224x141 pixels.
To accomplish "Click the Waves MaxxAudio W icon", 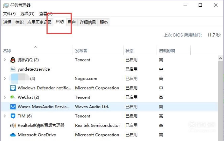I will click(x=13, y=107).
